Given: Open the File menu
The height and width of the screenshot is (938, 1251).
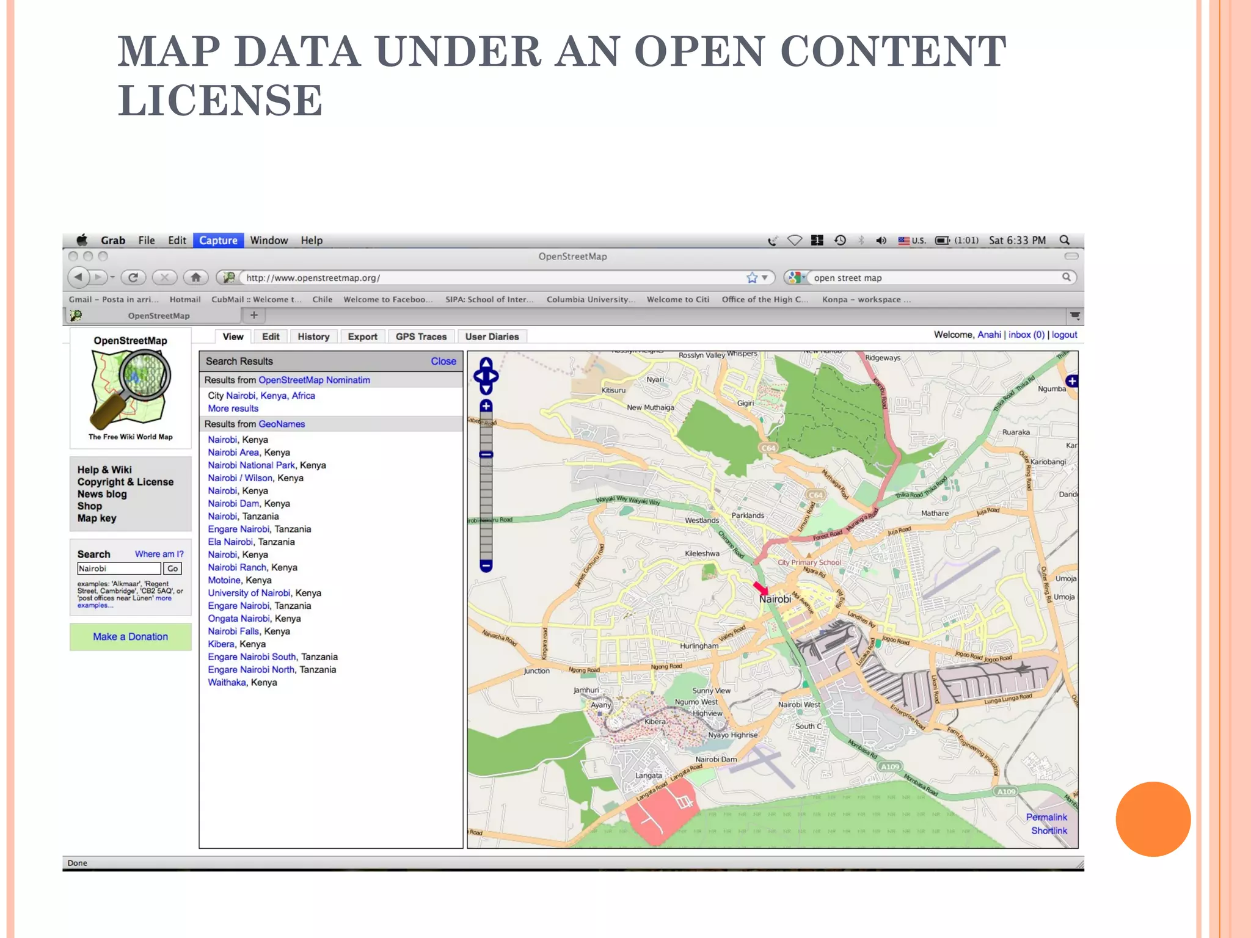Looking at the screenshot, I should tap(147, 241).
